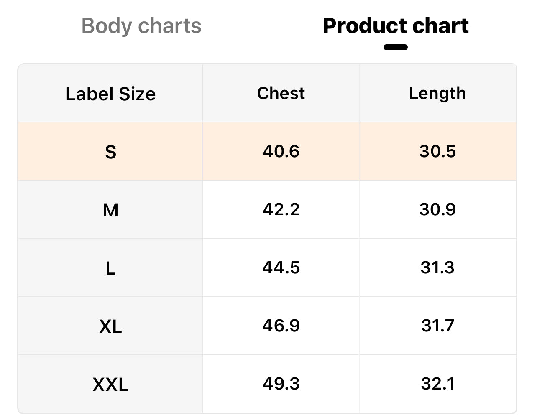Switch to the Body charts tab
This screenshot has width=537, height=415.
(x=141, y=26)
